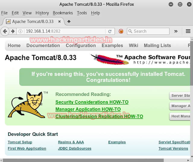
Task: Open the View menu
Action: tap(27, 13)
